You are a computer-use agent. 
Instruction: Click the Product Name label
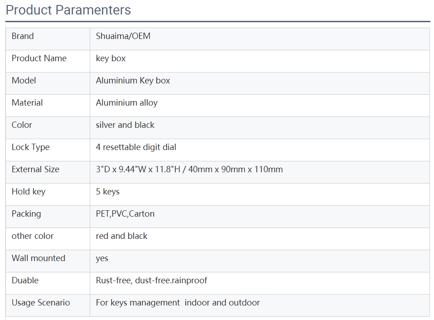[39, 58]
